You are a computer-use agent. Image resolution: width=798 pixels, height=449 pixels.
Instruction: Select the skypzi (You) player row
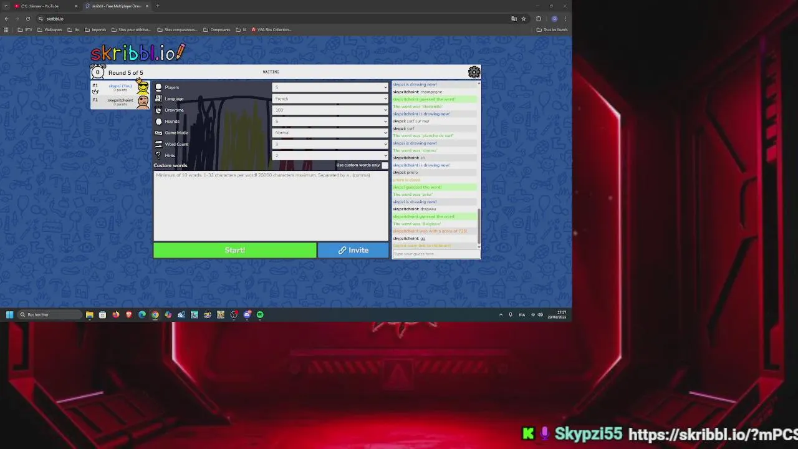(x=120, y=87)
